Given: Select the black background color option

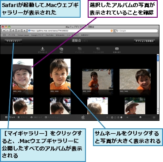Looking at the screenshot, I should coord(112,117).
